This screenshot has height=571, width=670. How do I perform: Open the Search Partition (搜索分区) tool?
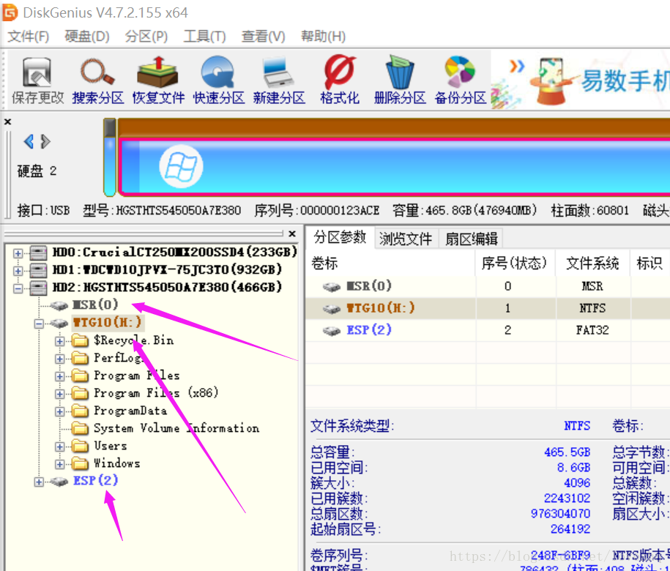98,81
